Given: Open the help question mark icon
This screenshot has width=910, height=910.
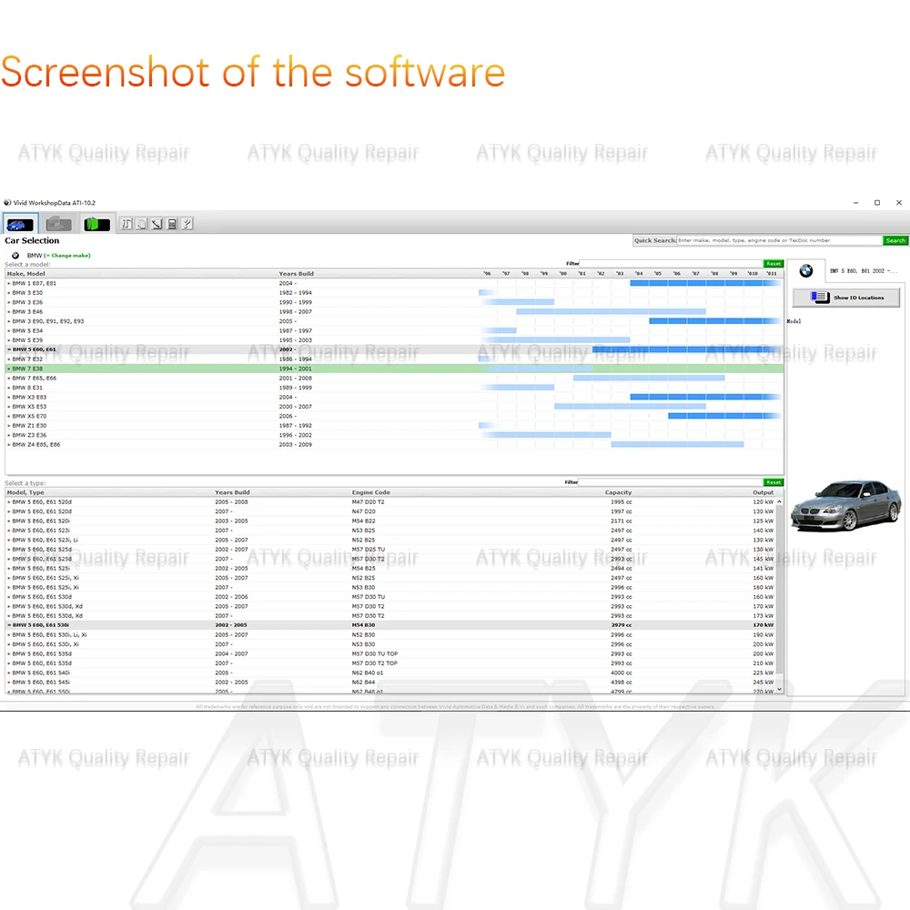Looking at the screenshot, I should point(187,224).
